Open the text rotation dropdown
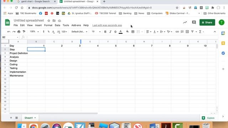This screenshot has height=128, width=228. tap(170, 32)
